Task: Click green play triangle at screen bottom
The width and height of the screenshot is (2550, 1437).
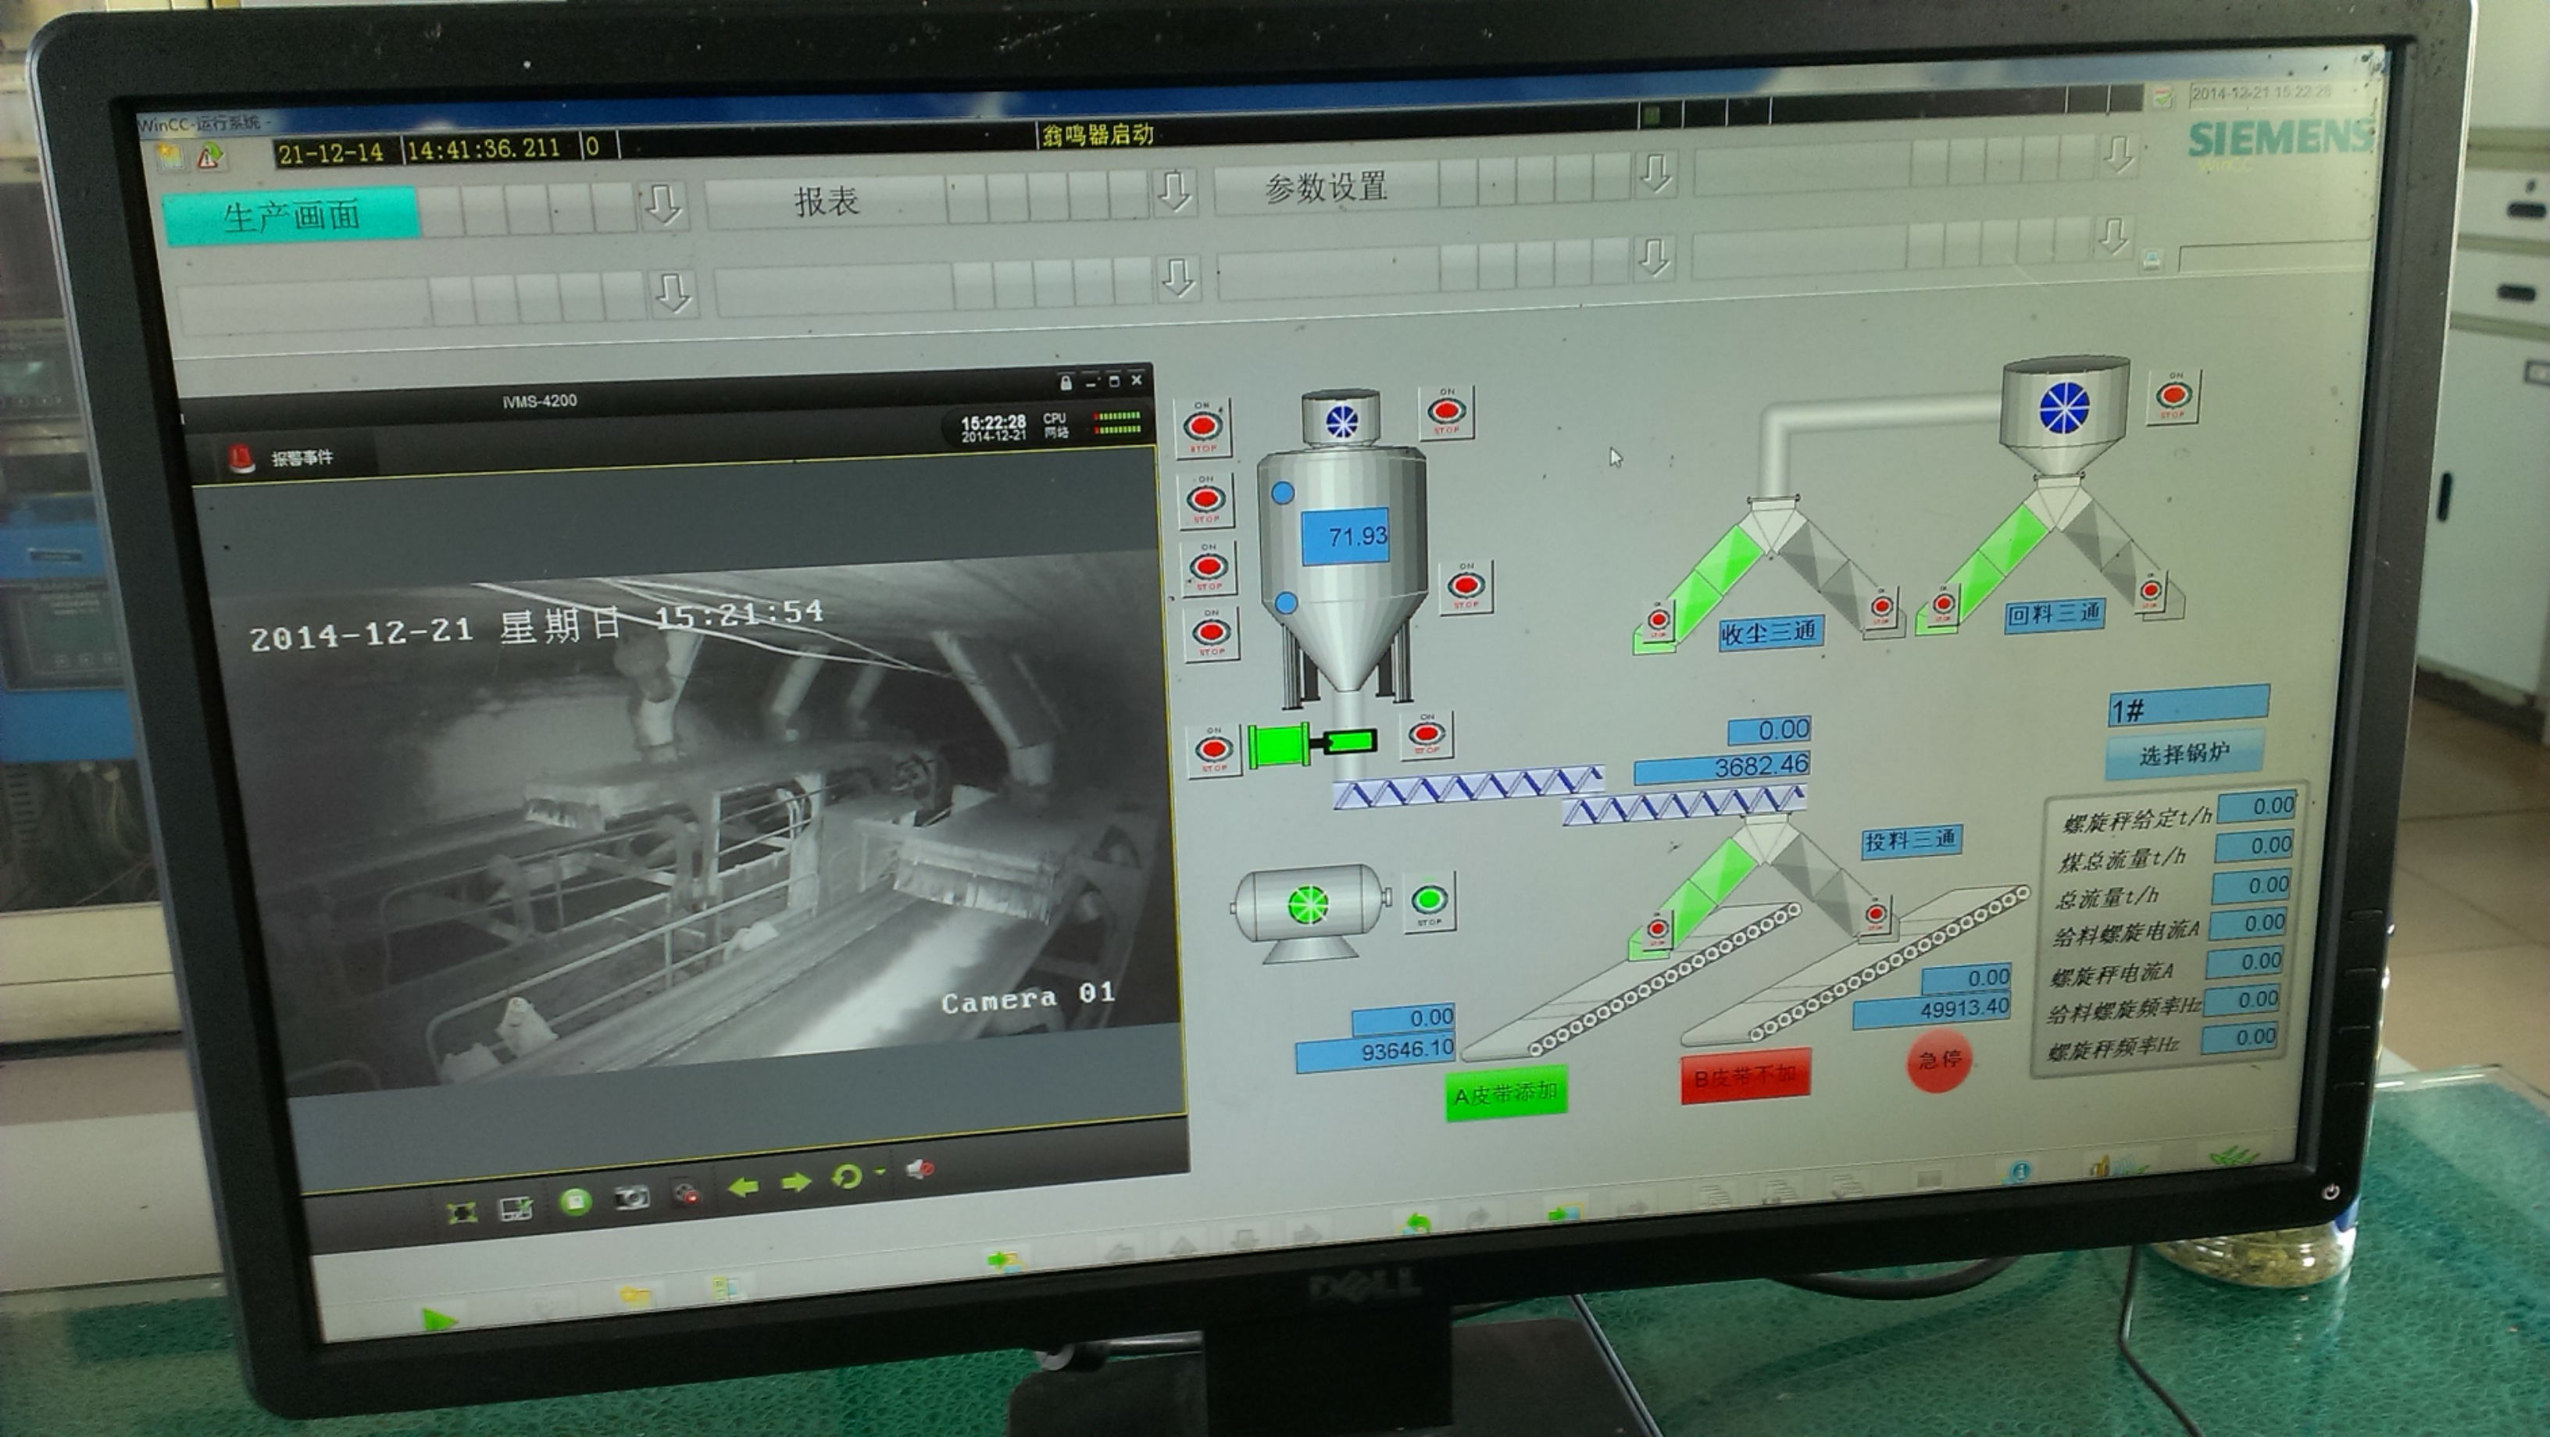Action: [438, 1319]
